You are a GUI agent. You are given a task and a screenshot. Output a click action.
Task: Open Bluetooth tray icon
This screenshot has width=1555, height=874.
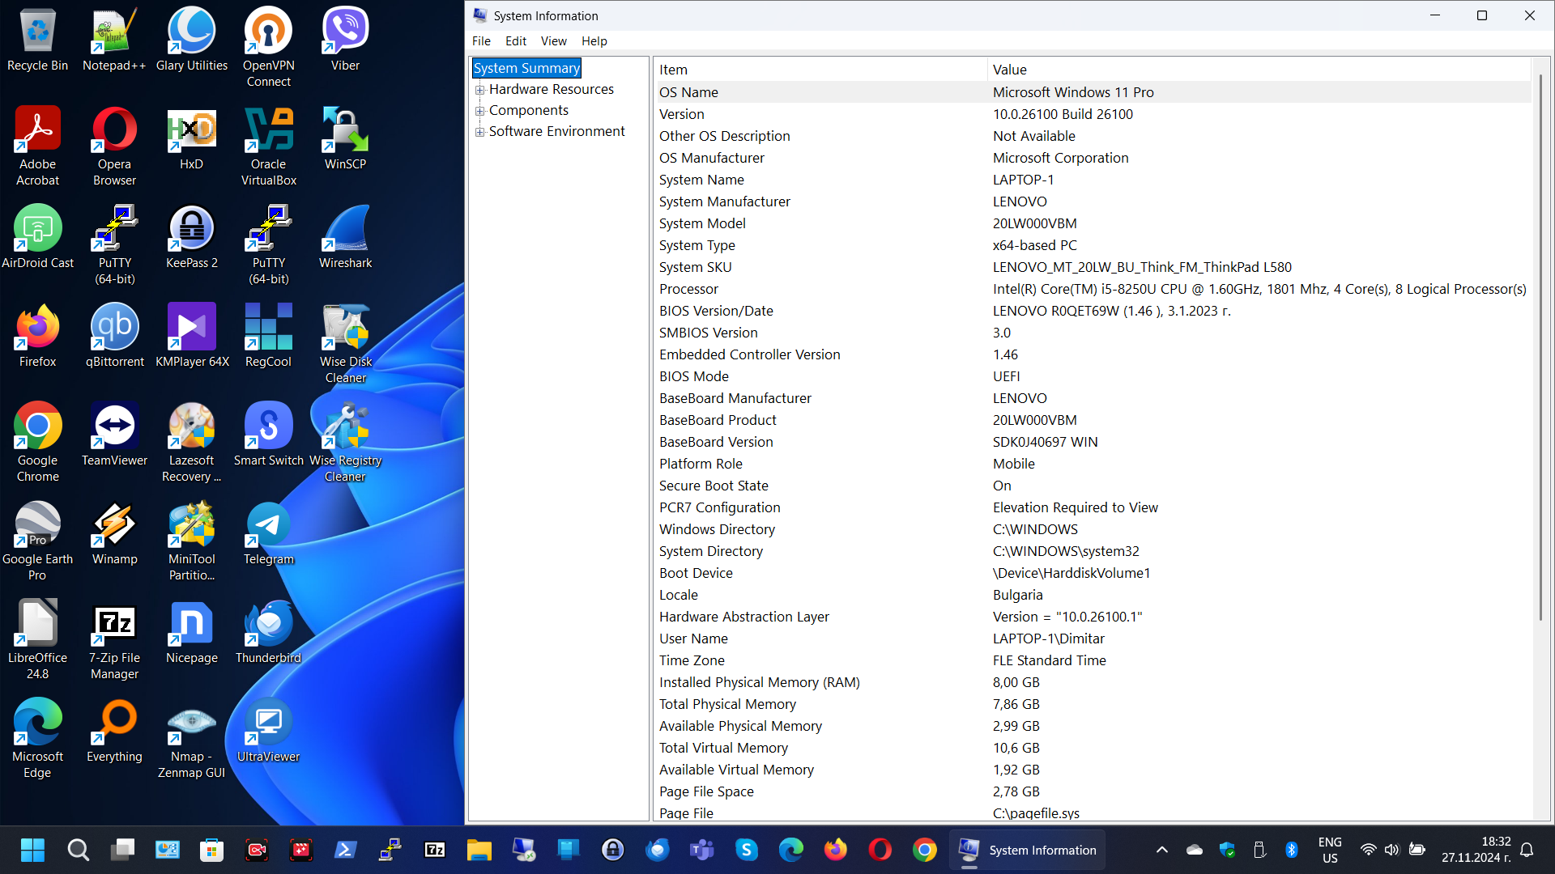(x=1292, y=850)
